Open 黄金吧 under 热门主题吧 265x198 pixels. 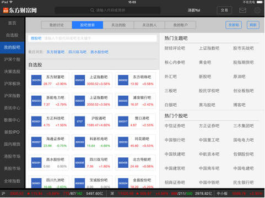[x=205, y=62]
